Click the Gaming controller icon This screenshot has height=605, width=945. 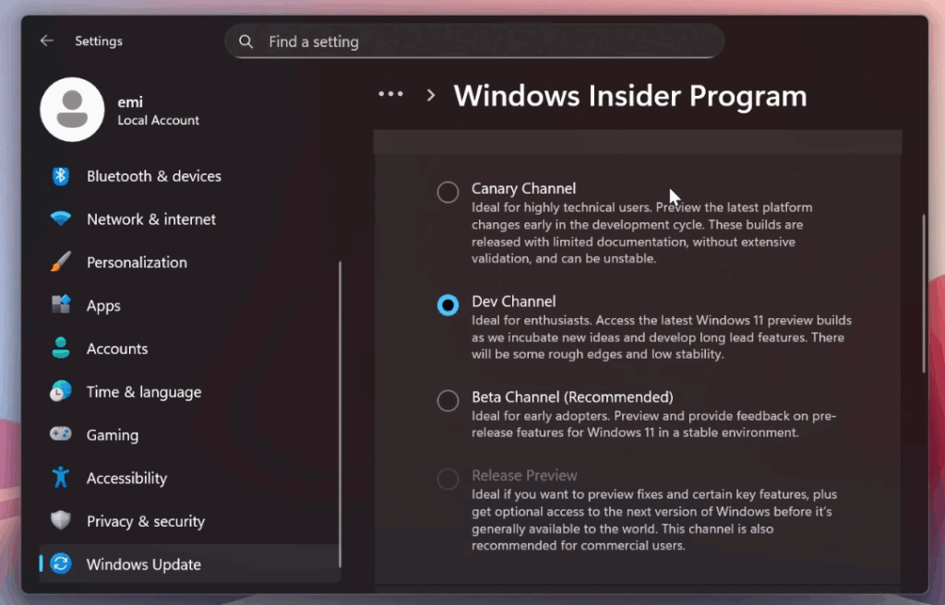(61, 434)
